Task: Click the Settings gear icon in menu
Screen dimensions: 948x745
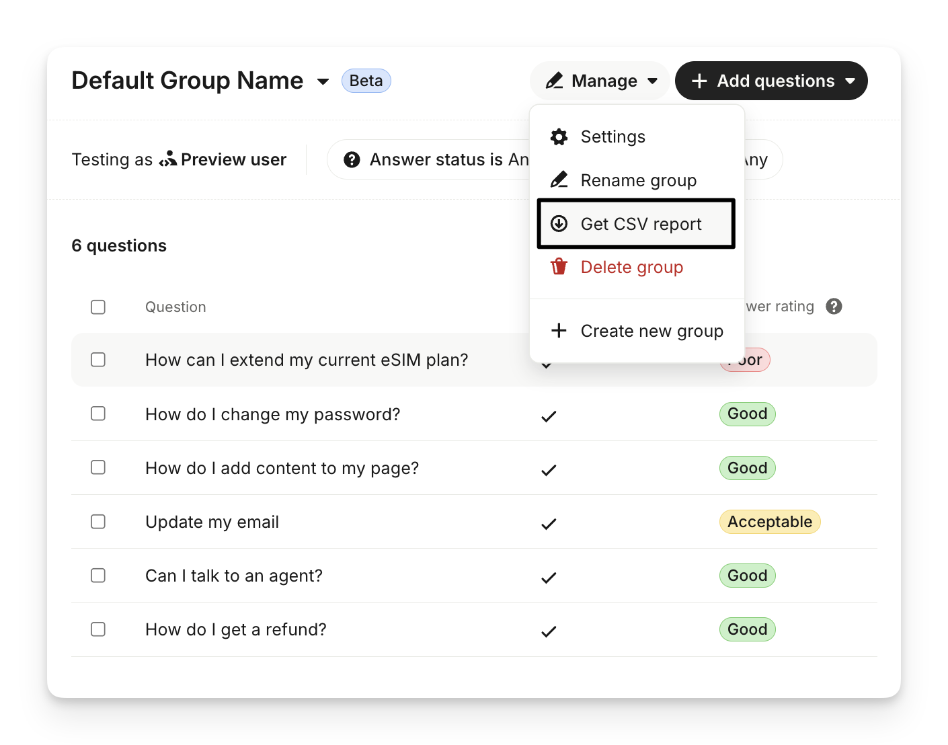Action: [559, 137]
